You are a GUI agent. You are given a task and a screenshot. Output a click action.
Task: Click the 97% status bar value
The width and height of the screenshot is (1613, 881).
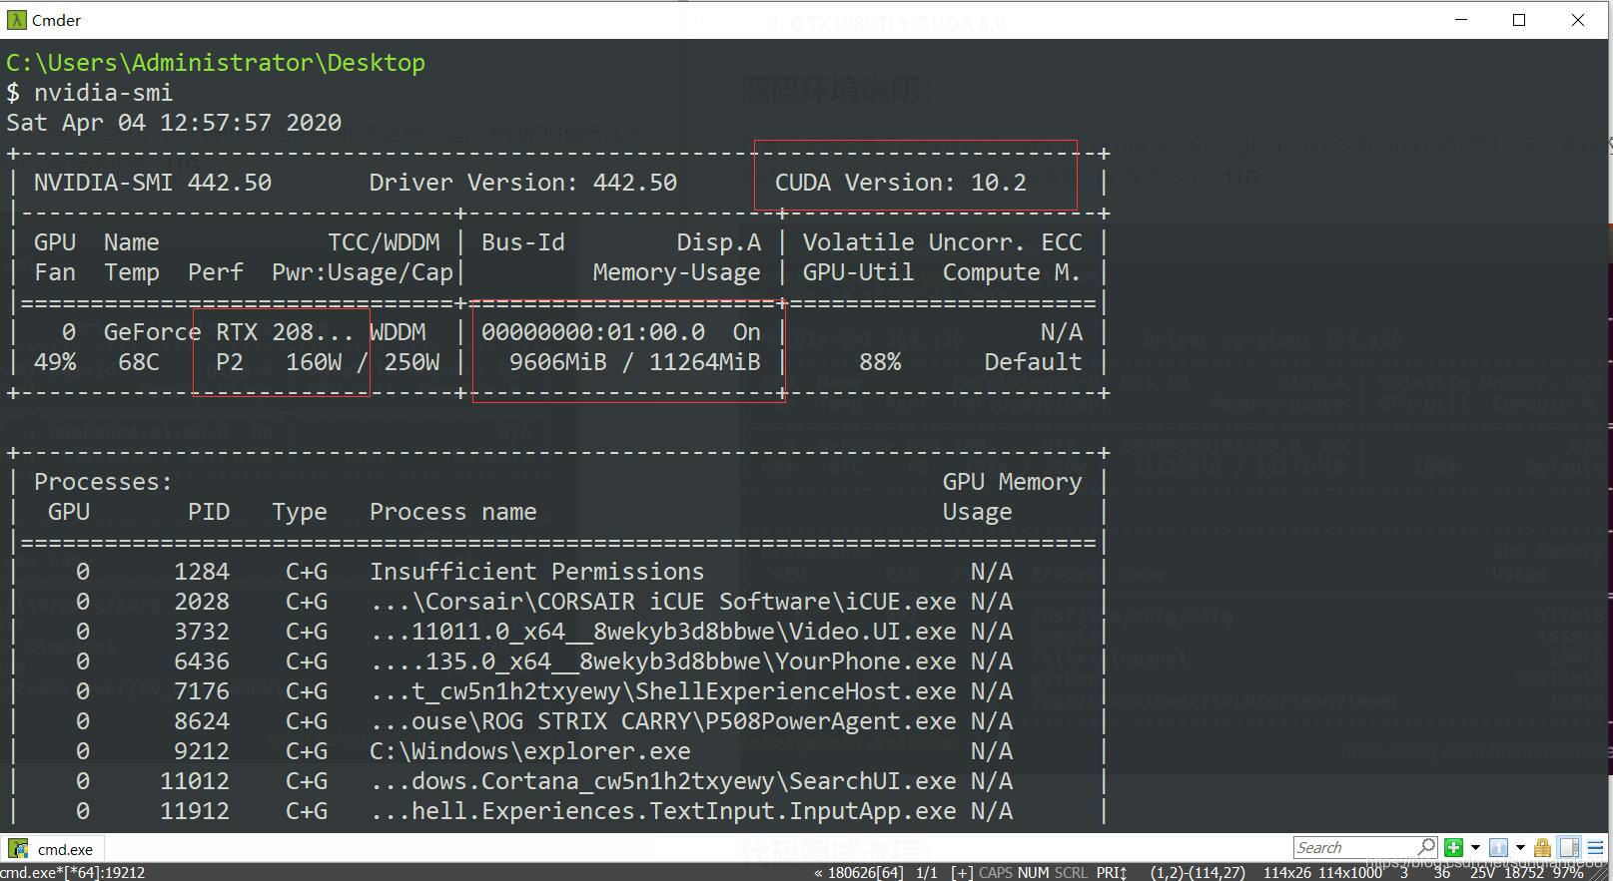[1568, 872]
